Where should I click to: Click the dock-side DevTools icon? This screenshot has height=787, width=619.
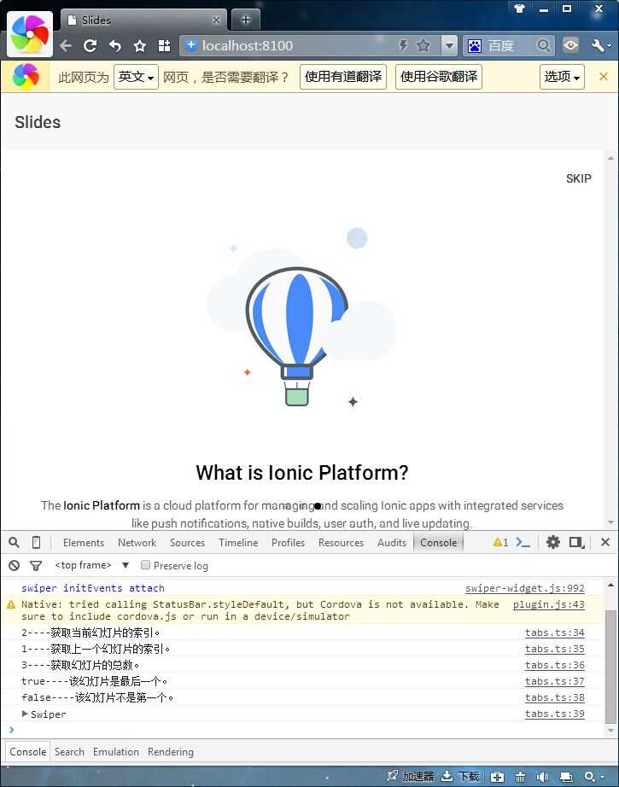pyautogui.click(x=576, y=542)
